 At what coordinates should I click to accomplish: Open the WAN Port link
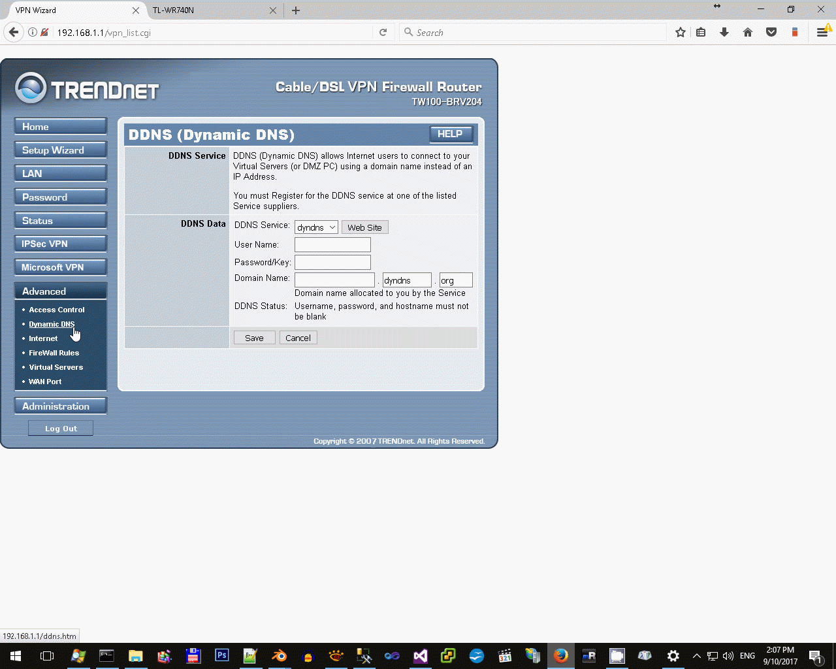click(45, 382)
